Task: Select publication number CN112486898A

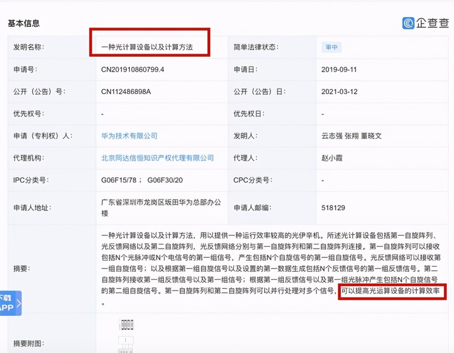Action: [126, 92]
